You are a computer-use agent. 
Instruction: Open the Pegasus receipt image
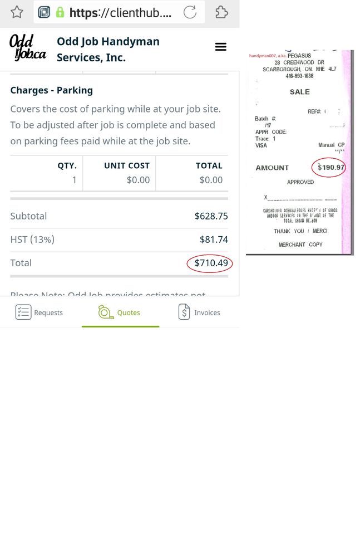point(300,153)
